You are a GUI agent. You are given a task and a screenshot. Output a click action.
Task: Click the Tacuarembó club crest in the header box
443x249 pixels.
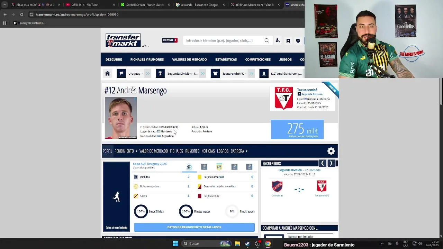284,98
